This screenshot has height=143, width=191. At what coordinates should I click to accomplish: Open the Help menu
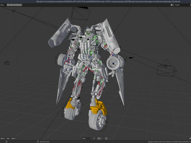click(2, 5)
